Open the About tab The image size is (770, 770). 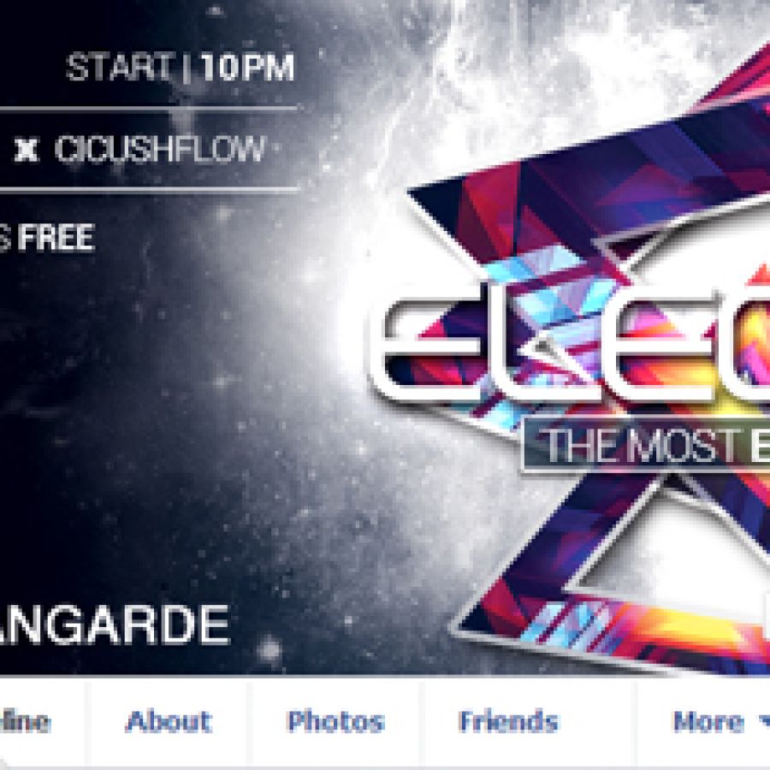(169, 721)
